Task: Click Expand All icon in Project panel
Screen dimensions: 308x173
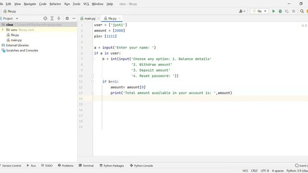Action: [52, 18]
